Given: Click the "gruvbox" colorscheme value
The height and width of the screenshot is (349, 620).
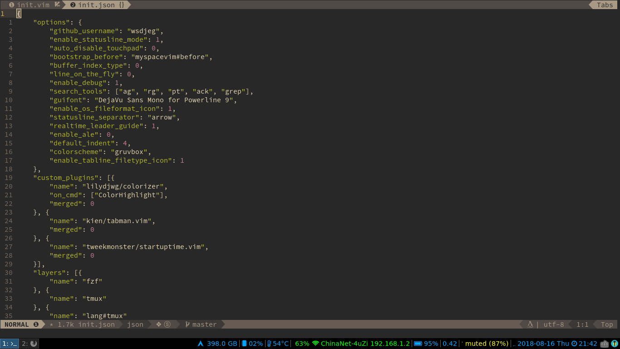Looking at the screenshot, I should click(129, 152).
